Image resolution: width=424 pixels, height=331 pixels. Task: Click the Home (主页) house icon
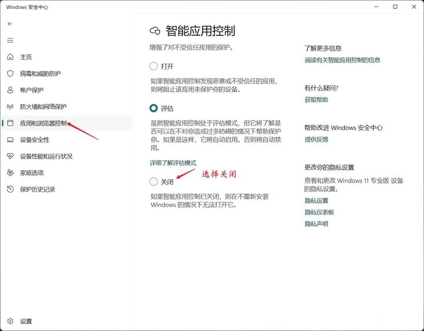click(9, 57)
